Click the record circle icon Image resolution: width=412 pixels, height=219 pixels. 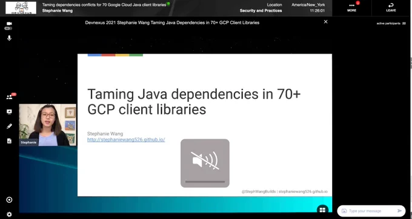click(9, 200)
